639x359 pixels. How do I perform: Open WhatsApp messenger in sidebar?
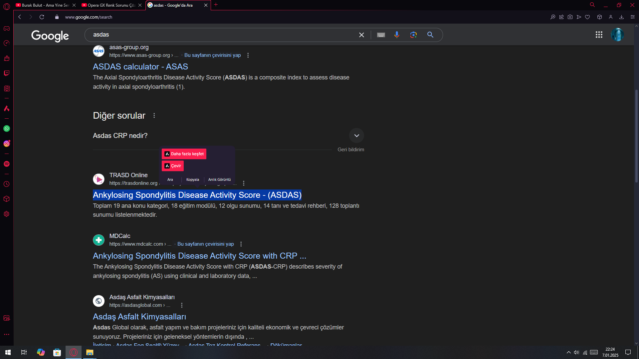pyautogui.click(x=7, y=129)
